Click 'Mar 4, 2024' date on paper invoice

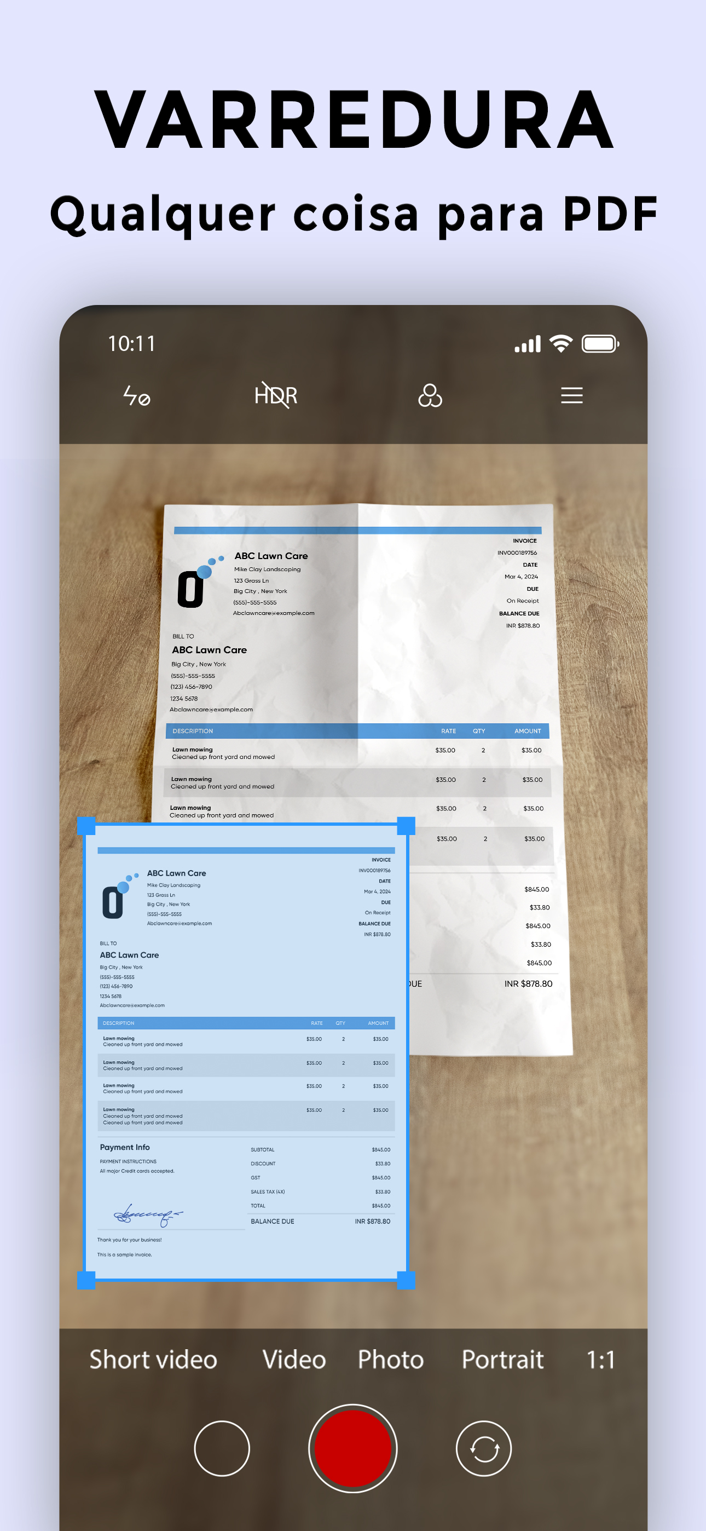[521, 577]
